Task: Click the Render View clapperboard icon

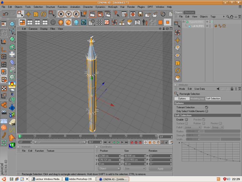Action: (x=93, y=14)
